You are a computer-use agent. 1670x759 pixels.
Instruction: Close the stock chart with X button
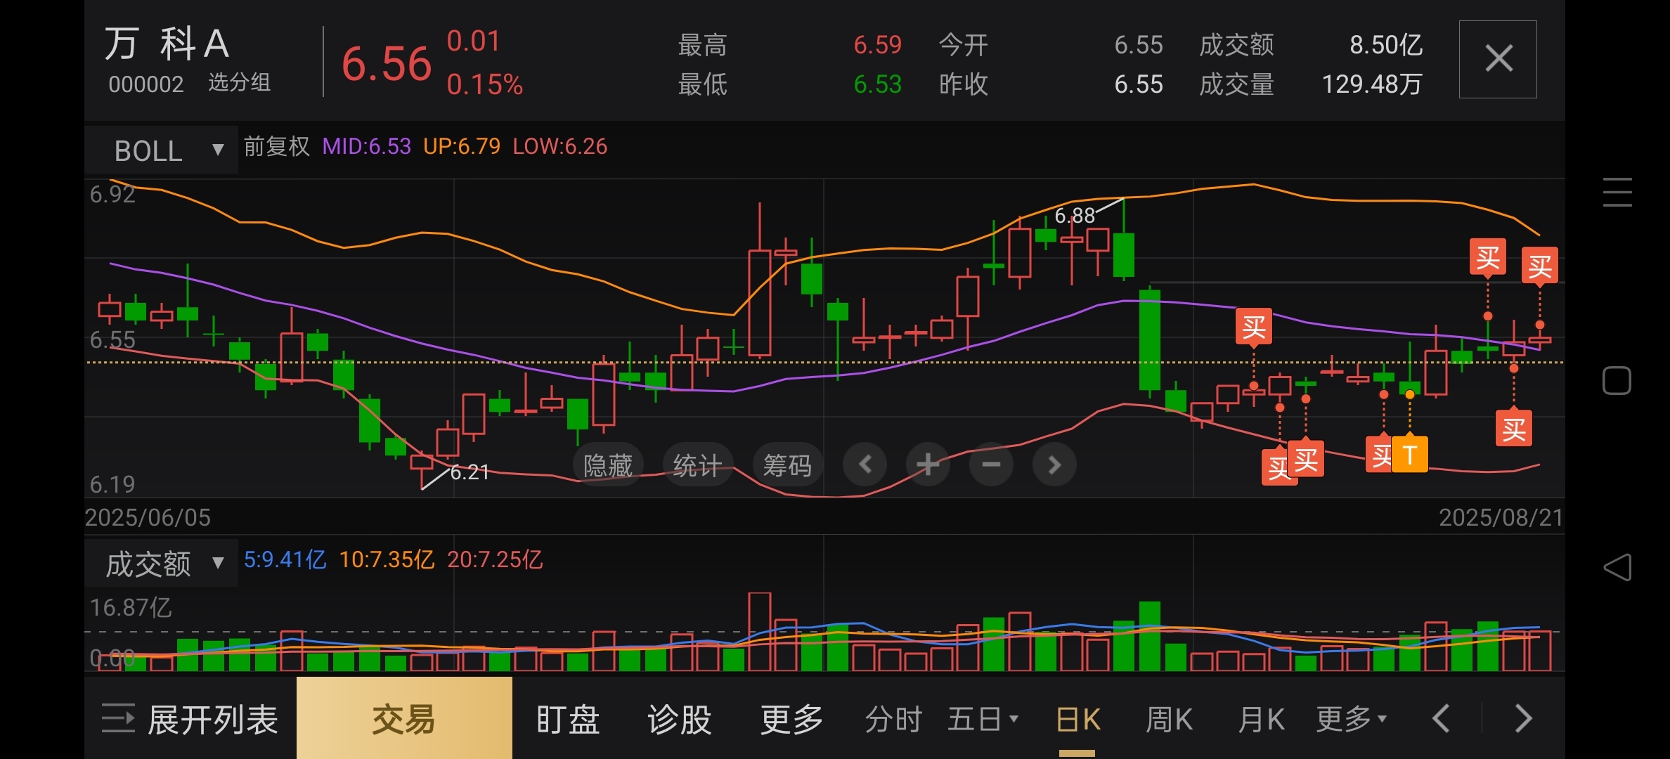(1498, 59)
